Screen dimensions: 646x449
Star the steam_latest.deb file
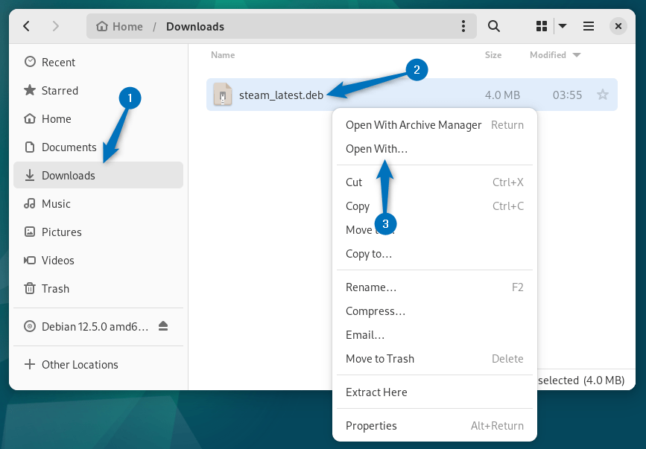pos(603,95)
